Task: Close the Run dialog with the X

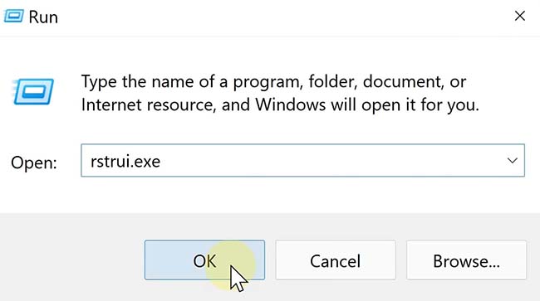Action: (x=520, y=16)
